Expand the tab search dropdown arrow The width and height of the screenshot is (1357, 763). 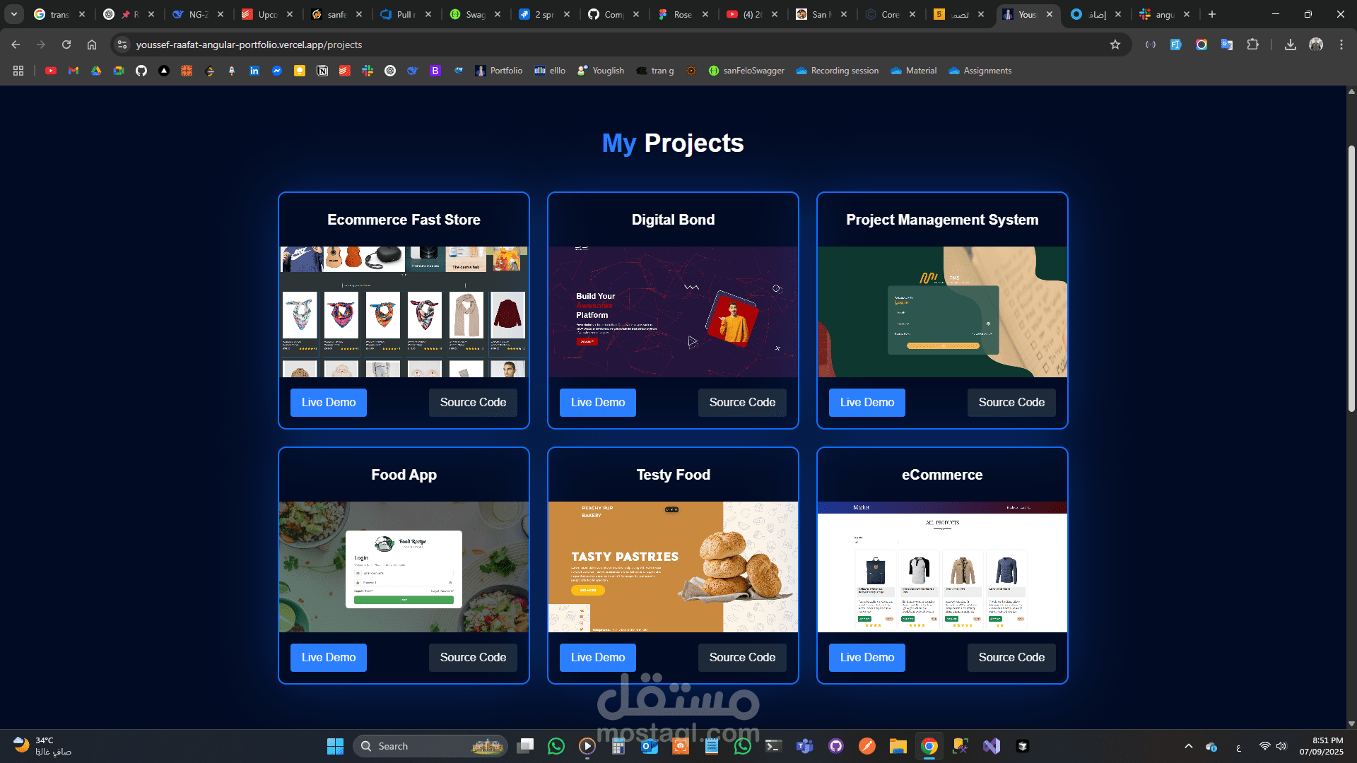(x=14, y=14)
